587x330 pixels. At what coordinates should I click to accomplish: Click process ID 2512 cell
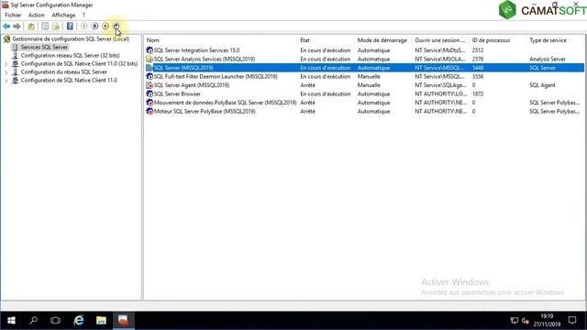[478, 50]
